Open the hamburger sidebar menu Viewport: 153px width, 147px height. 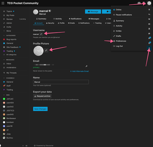click(x=3, y=3)
